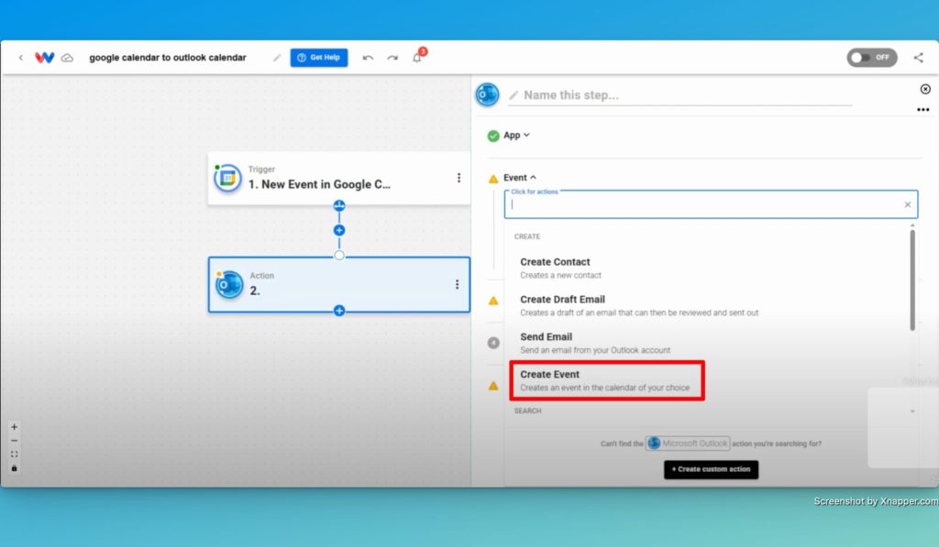Open the W logo home icon
The image size is (939, 547).
[44, 58]
